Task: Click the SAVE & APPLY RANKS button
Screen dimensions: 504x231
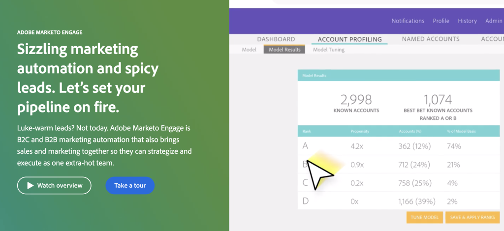Action: (x=472, y=217)
